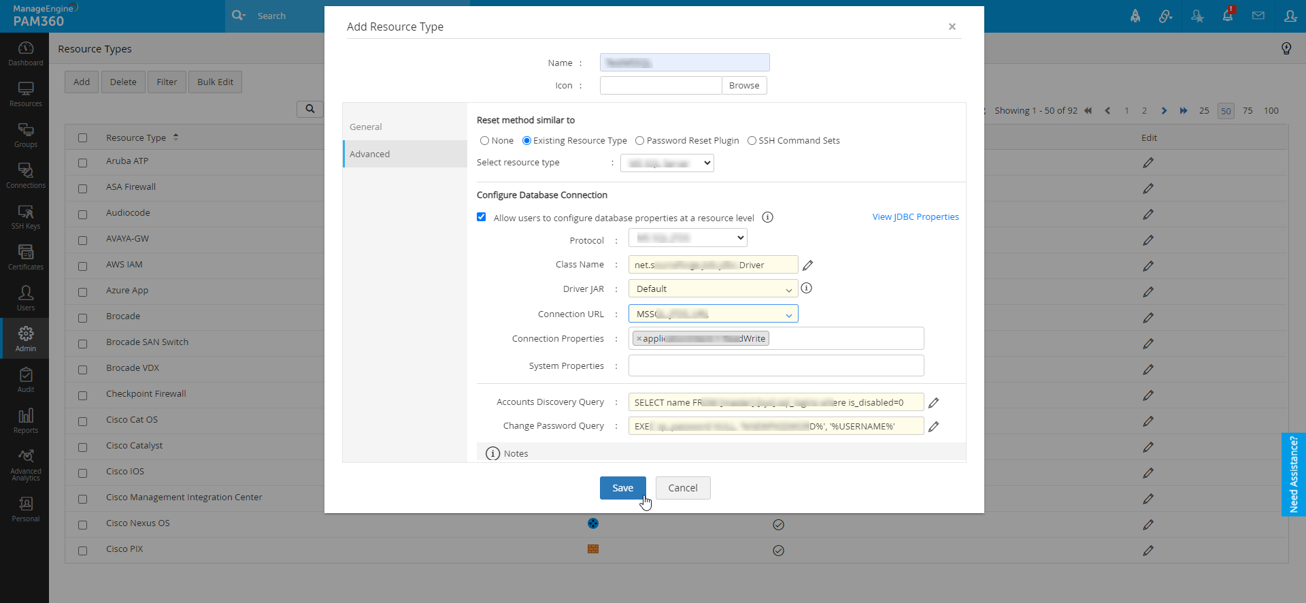Uncheck allow users to configure database properties
This screenshot has width=1306, height=603.
click(482, 217)
